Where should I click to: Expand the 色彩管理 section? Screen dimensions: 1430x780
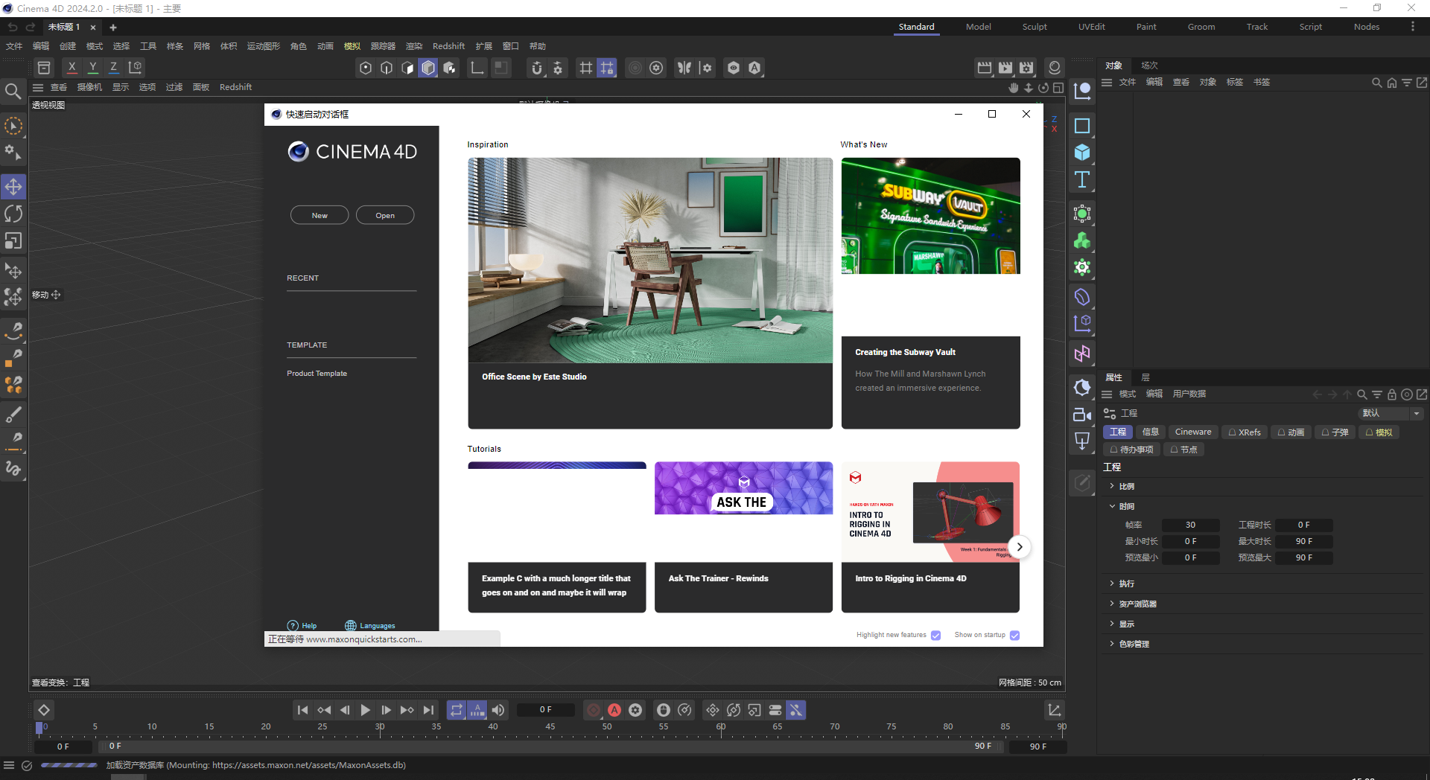pyautogui.click(x=1112, y=644)
